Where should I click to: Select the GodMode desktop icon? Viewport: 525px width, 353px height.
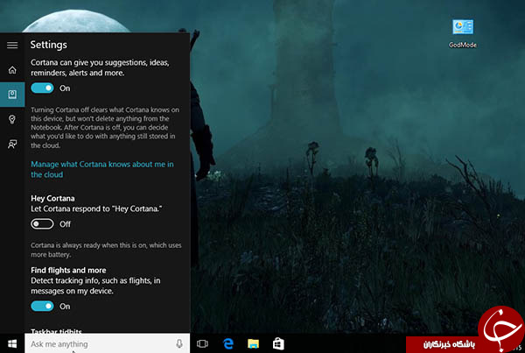[x=463, y=33]
